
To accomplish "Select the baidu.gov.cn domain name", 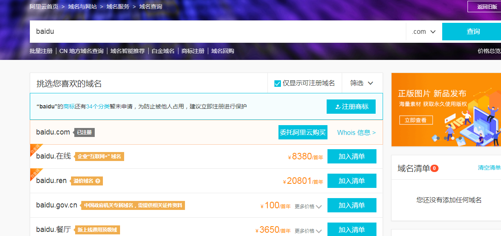I will click(56, 205).
